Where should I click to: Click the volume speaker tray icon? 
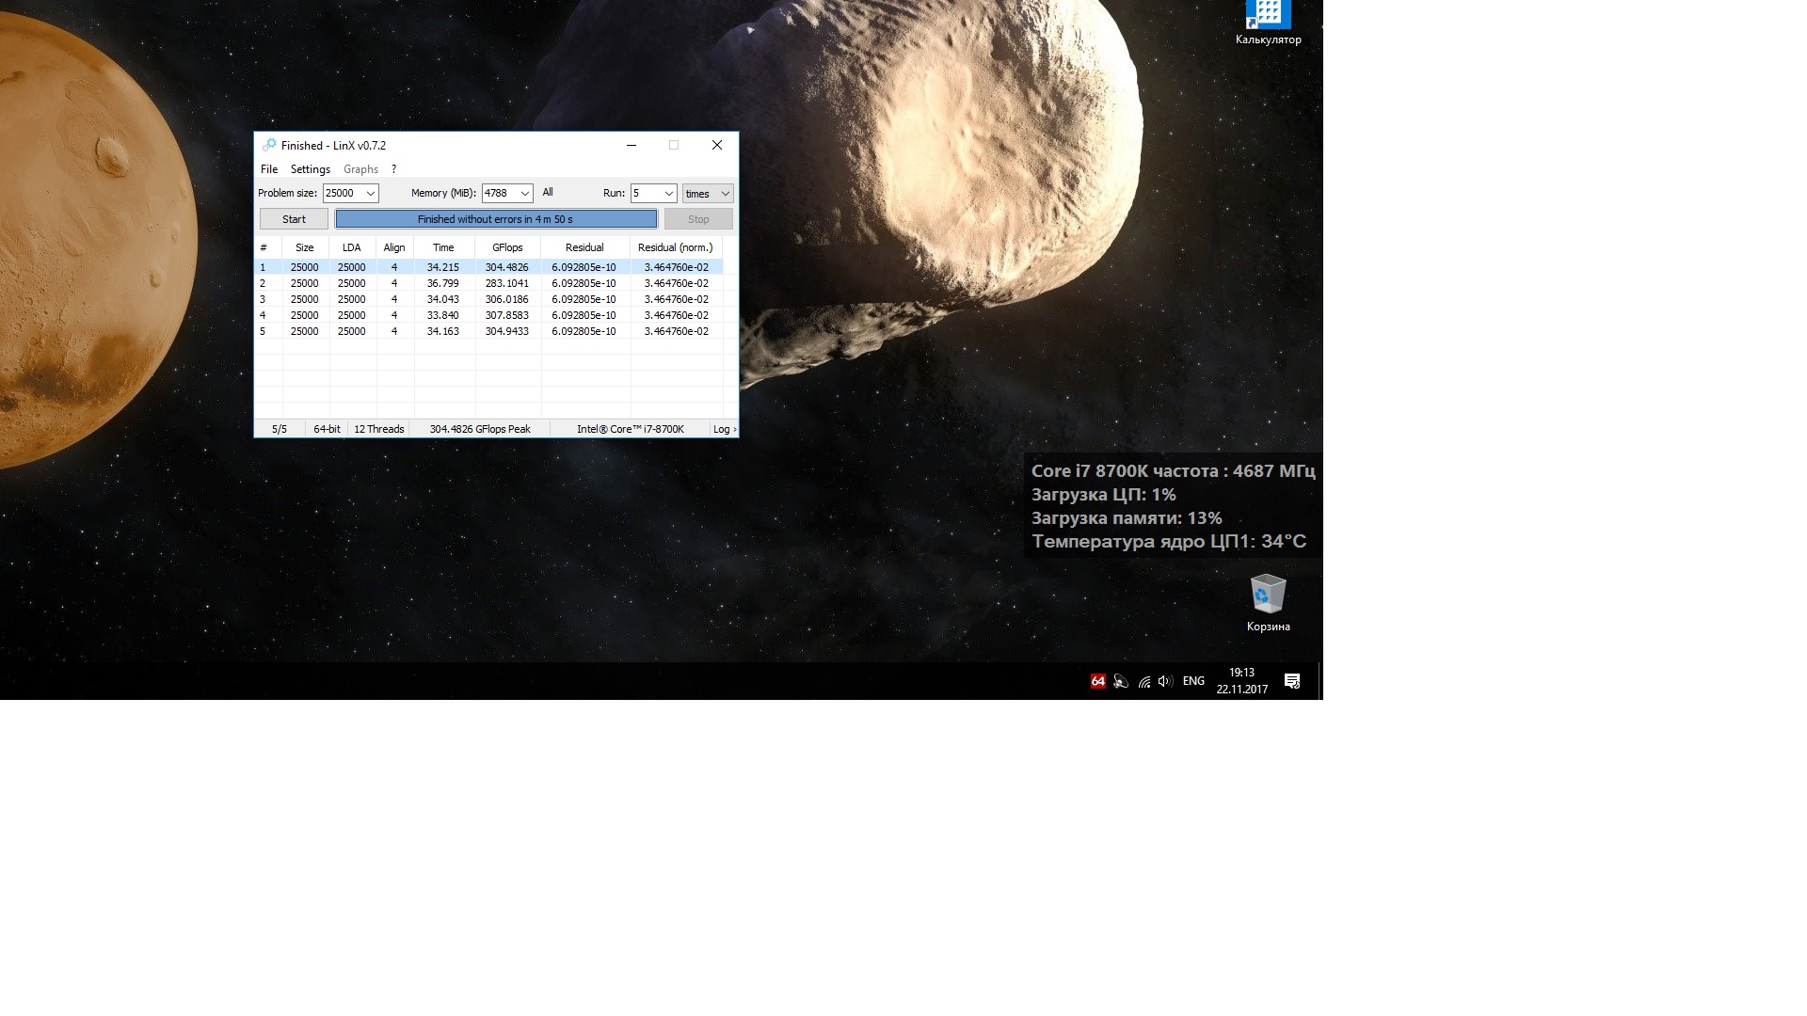1165,681
